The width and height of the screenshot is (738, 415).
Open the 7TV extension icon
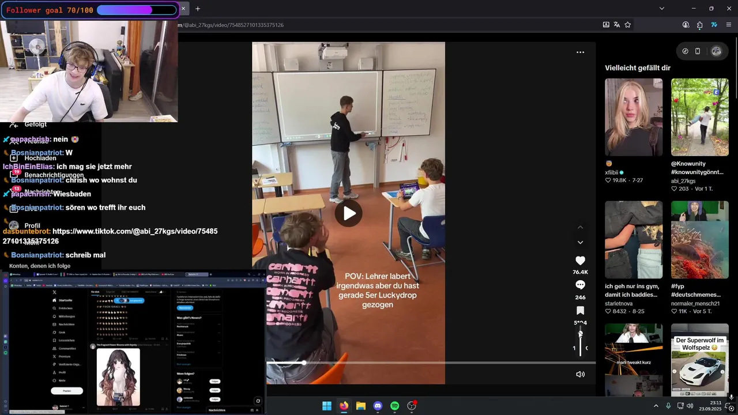(x=714, y=25)
